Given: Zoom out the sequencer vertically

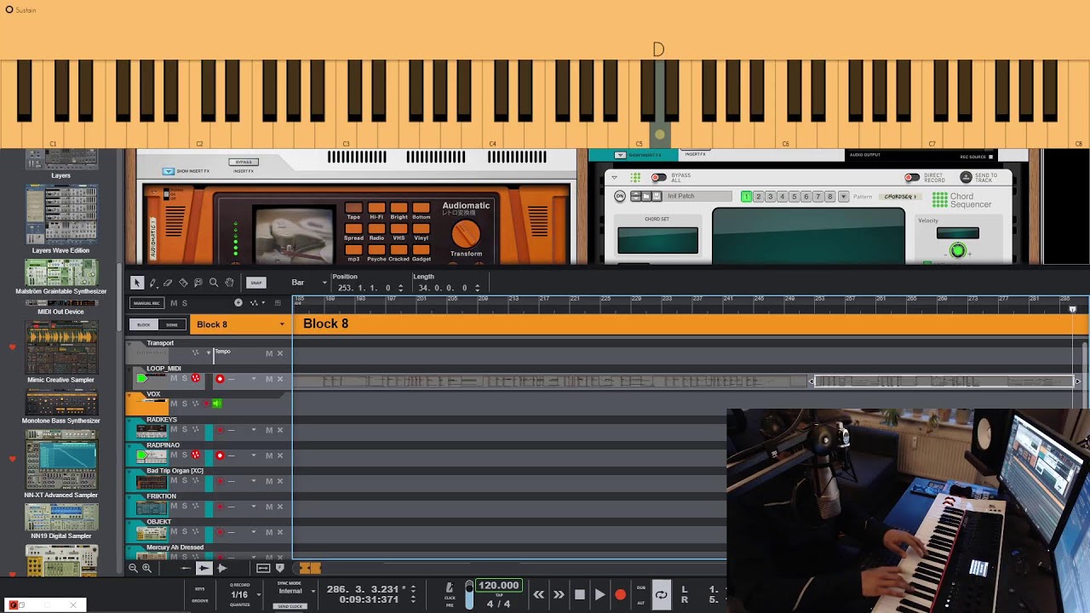Looking at the screenshot, I should click(133, 568).
